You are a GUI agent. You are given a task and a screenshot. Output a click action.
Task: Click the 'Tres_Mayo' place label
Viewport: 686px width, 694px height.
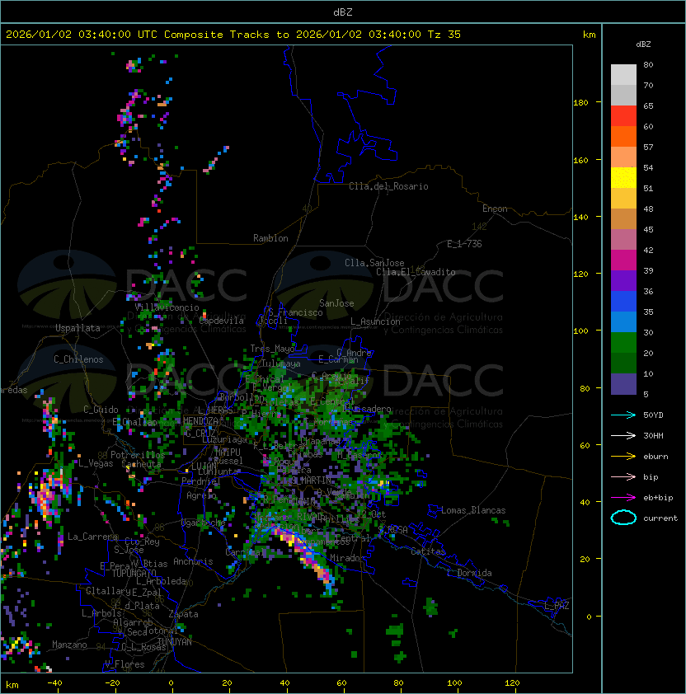tap(272, 349)
